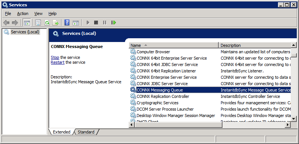Viewport: 299px width, 144px height.
Task: Click the InstantdbSync Listener. description cell
Action: click(x=242, y=71)
